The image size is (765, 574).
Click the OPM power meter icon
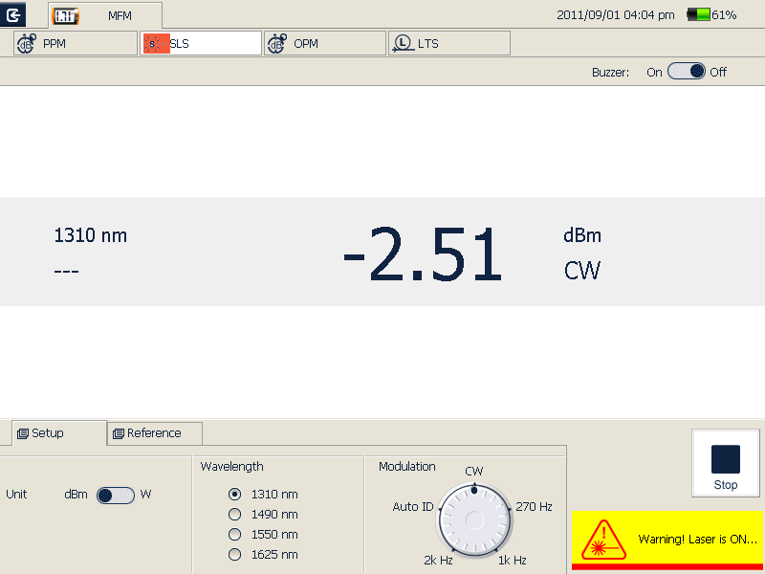click(x=277, y=44)
